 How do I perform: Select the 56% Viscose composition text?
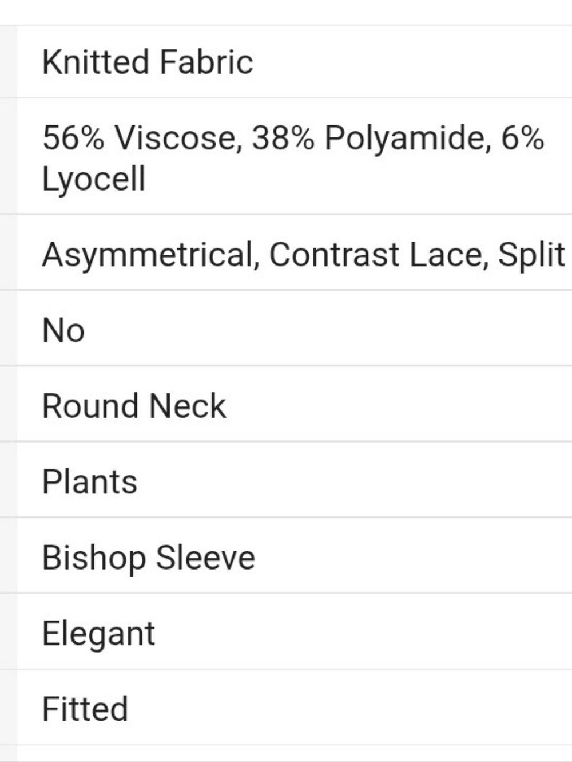(x=139, y=138)
